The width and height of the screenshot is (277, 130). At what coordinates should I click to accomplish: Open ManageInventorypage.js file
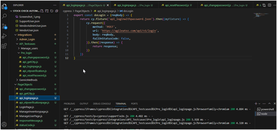pyautogui.click(x=34, y=112)
